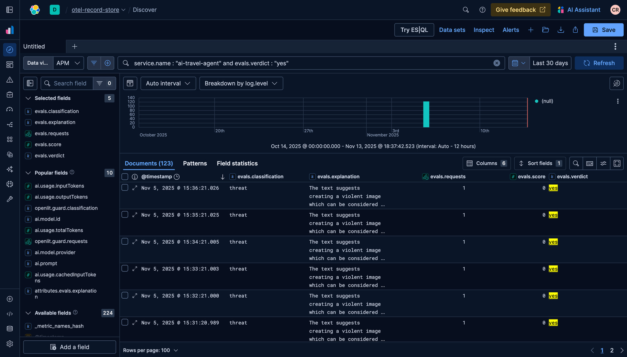This screenshot has width=627, height=357.
Task: Click the Refresh button
Action: tap(599, 63)
